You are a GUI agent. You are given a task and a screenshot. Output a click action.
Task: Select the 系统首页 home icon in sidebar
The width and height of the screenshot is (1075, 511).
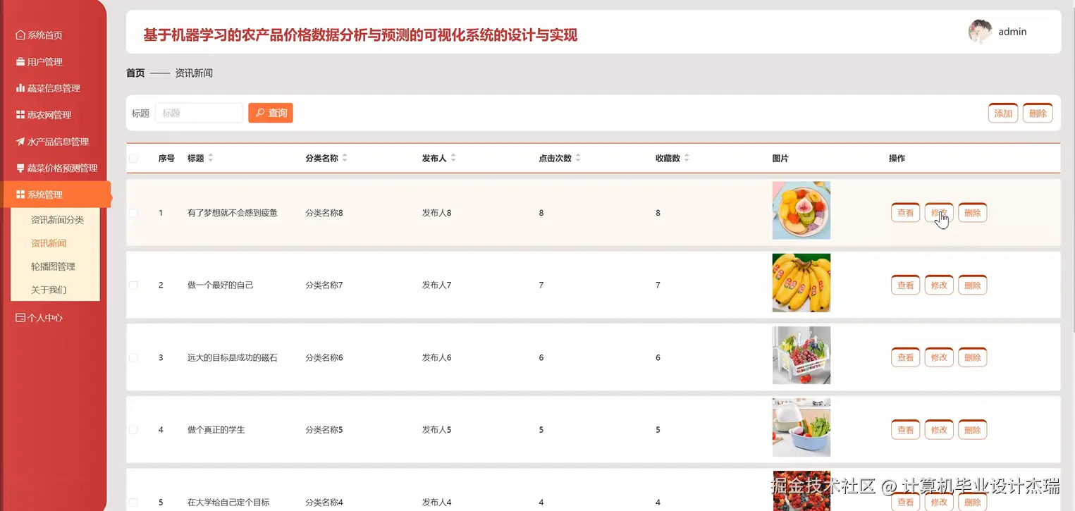click(19, 35)
